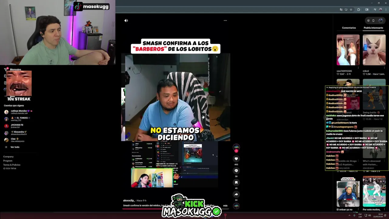The height and width of the screenshot is (219, 389).
Task: Open Alexandra account row
Action: coord(18,133)
